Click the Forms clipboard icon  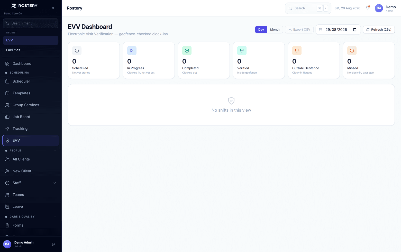7,225
